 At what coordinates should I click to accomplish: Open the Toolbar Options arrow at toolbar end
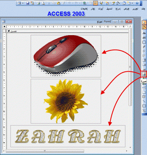point(141,3)
